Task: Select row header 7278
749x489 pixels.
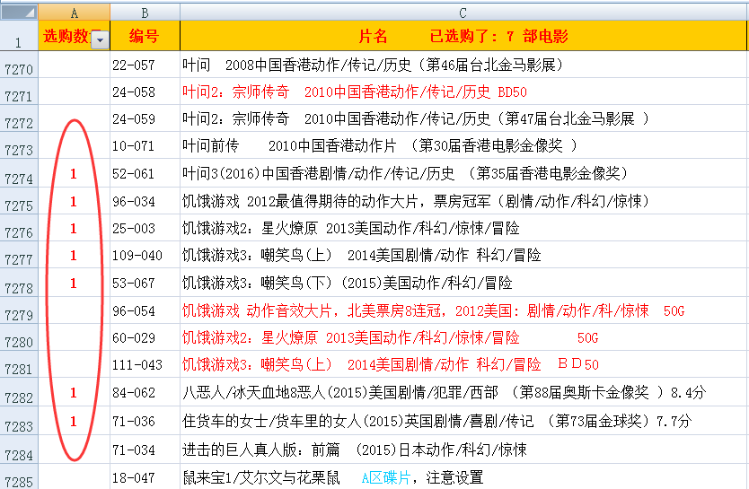Action: coord(19,283)
